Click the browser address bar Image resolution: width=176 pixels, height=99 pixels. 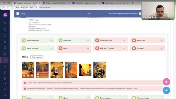click(x=72, y=7)
